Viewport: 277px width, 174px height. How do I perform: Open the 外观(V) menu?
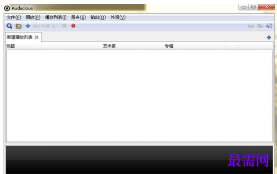(118, 17)
